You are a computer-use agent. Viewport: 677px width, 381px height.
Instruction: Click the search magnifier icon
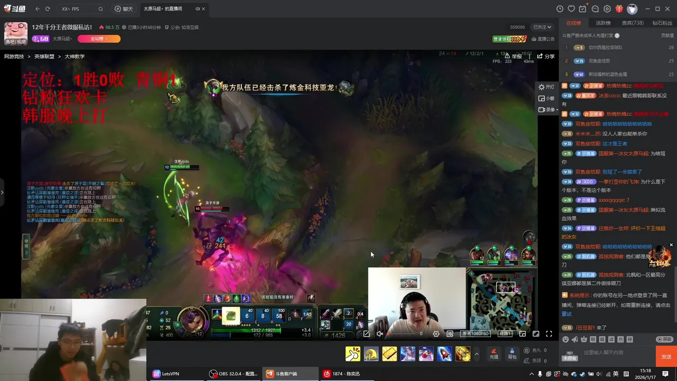click(100, 9)
